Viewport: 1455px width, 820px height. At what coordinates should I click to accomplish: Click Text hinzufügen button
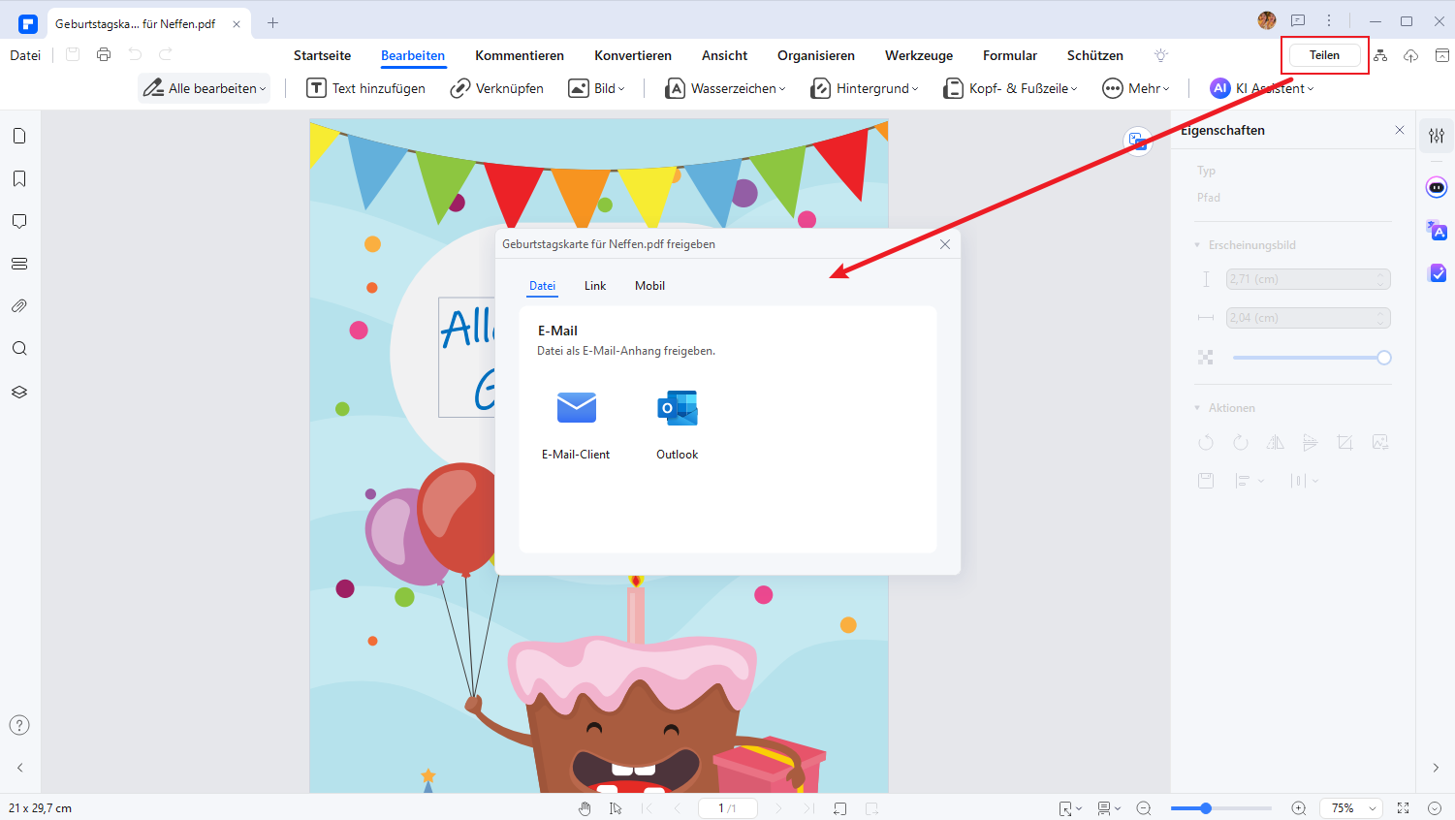[365, 88]
